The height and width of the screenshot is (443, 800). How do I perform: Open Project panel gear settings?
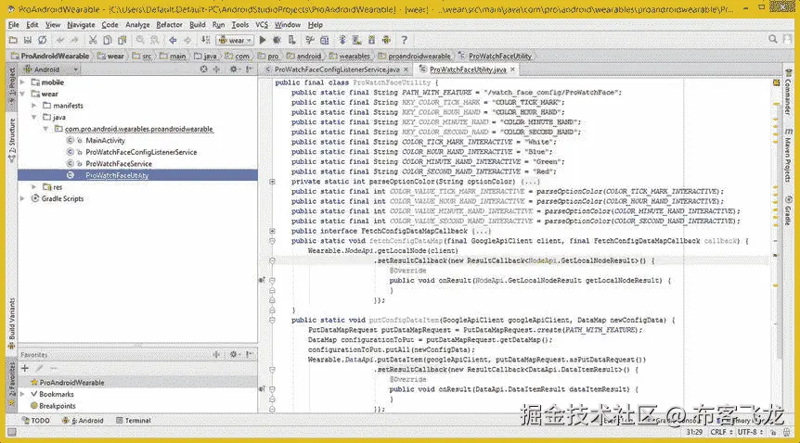coord(234,70)
